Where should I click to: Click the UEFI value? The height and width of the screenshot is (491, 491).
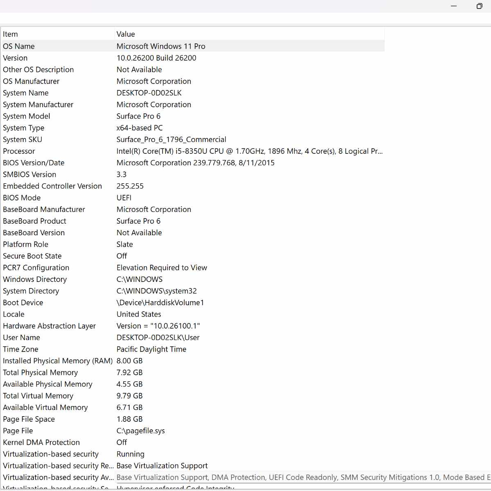click(x=124, y=198)
